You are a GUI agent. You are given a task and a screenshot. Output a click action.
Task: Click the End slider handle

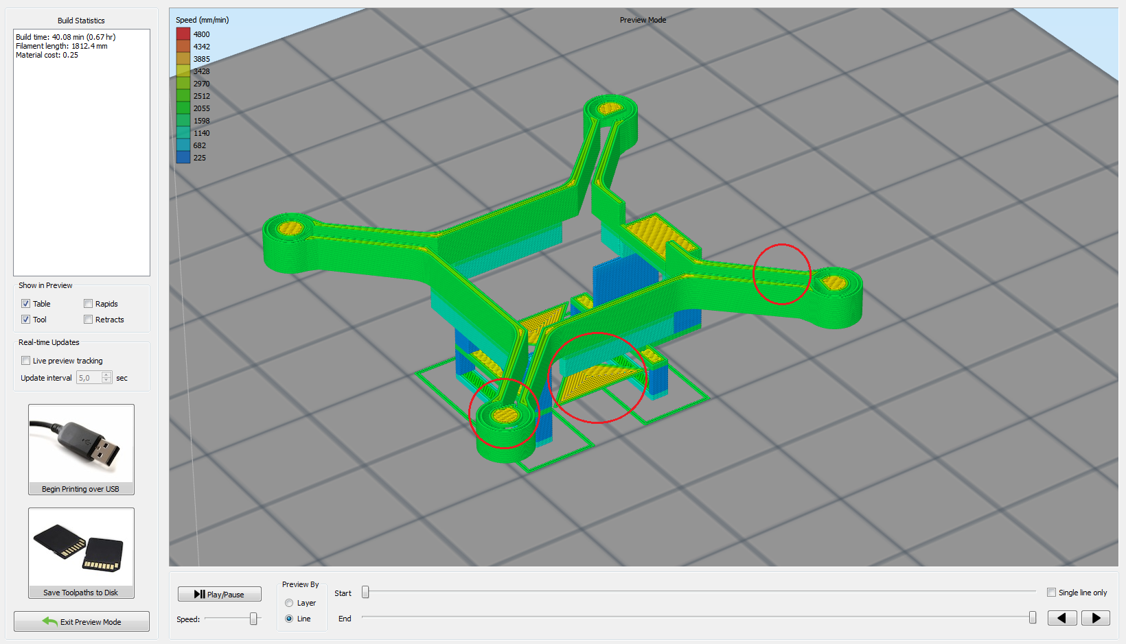(x=1032, y=618)
